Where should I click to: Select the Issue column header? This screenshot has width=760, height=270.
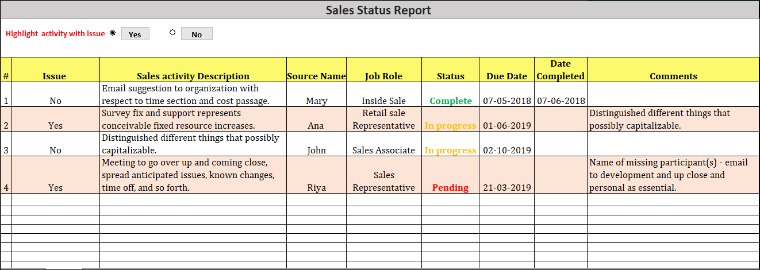click(55, 76)
